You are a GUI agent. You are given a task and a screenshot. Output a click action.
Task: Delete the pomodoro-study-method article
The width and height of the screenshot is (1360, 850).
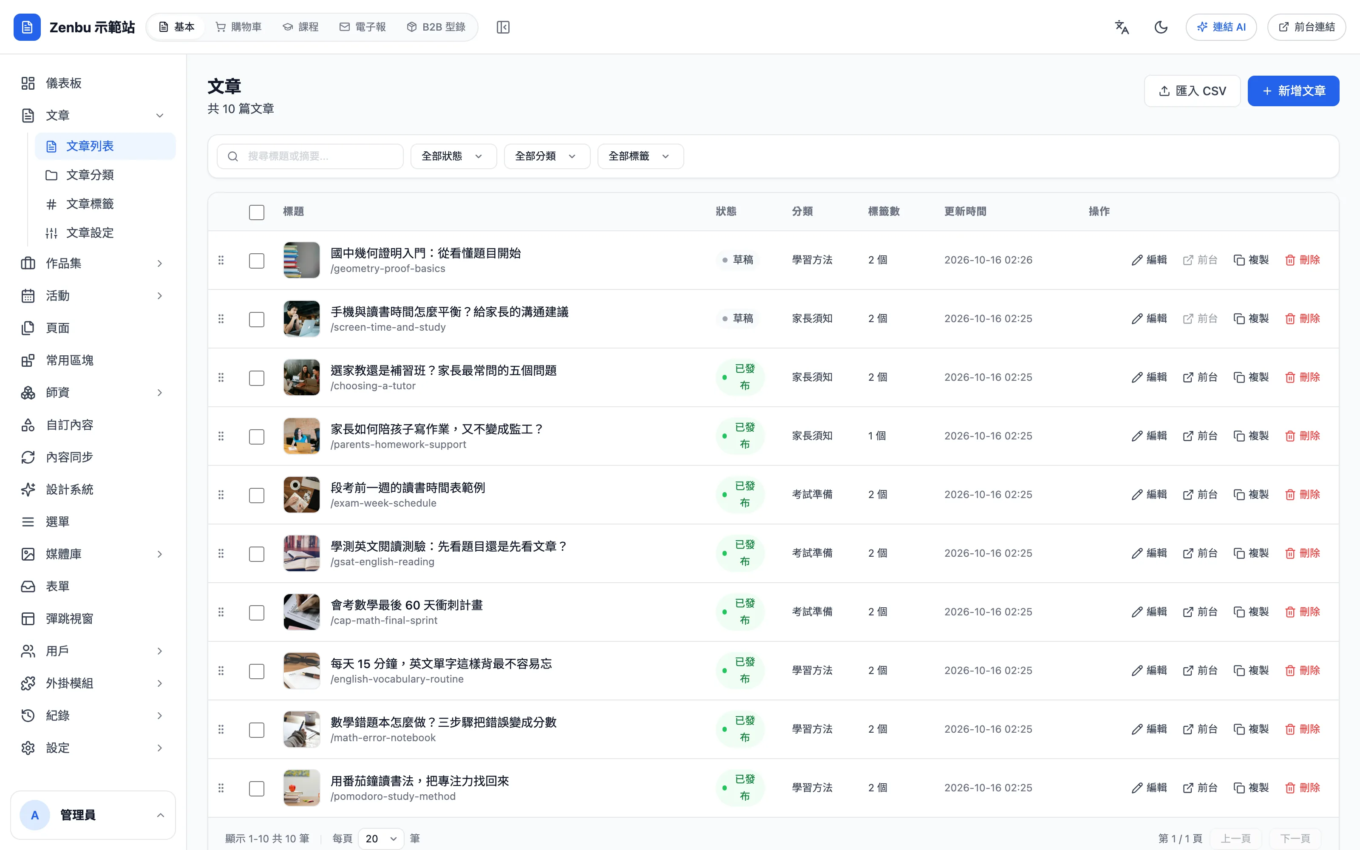point(1302,788)
